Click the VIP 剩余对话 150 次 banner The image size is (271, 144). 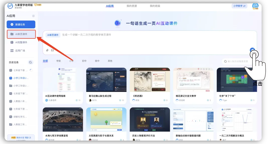coord(21,138)
